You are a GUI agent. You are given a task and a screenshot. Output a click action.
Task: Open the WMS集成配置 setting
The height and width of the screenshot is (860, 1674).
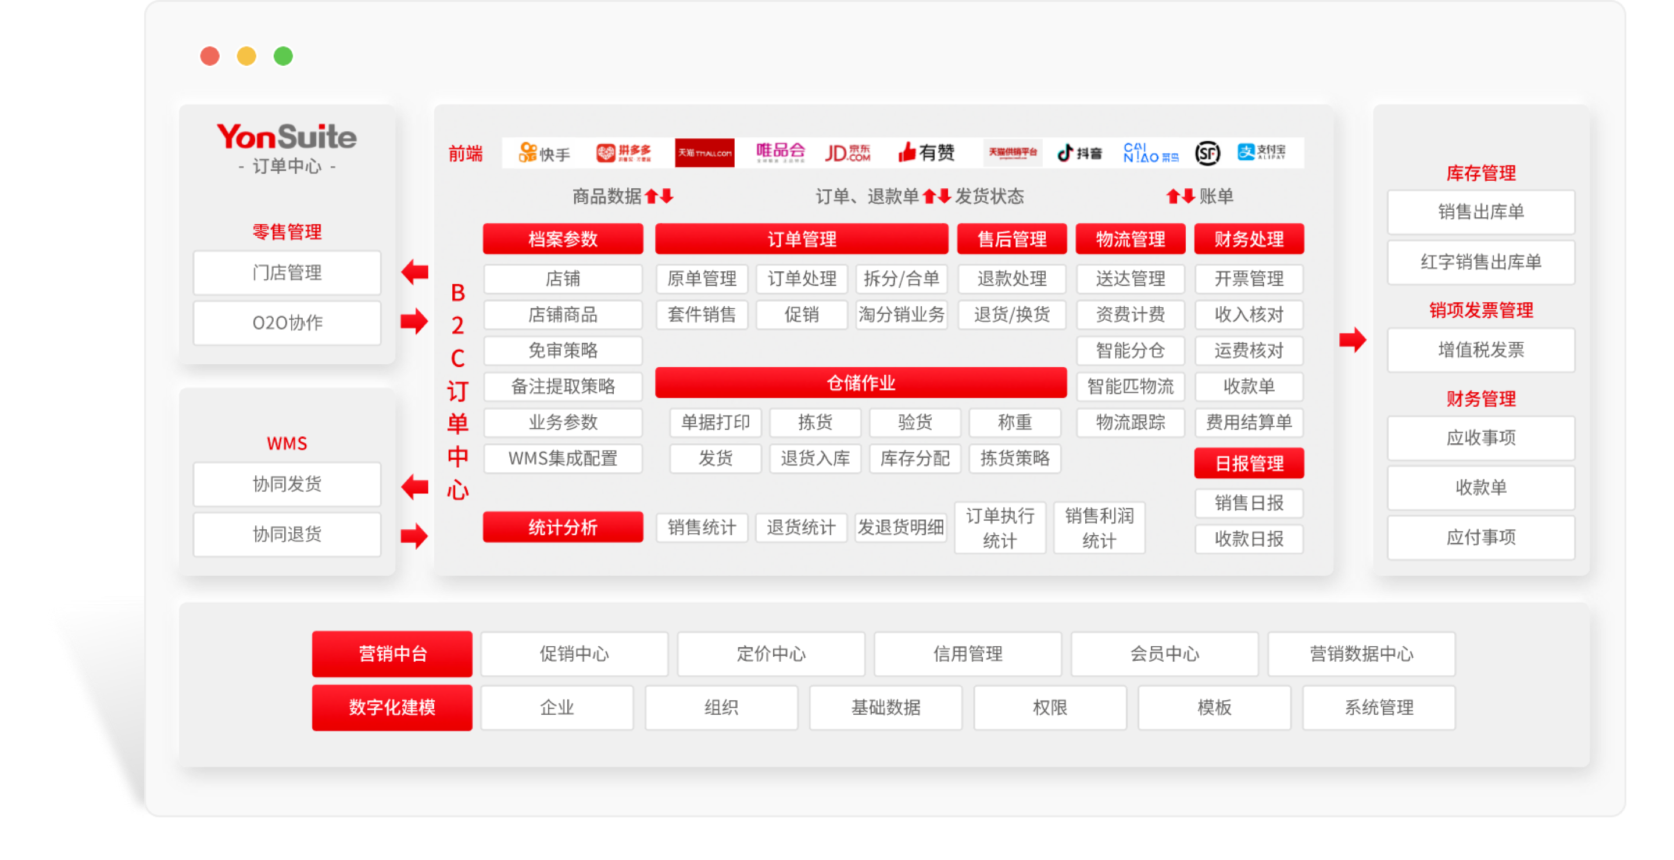[563, 458]
